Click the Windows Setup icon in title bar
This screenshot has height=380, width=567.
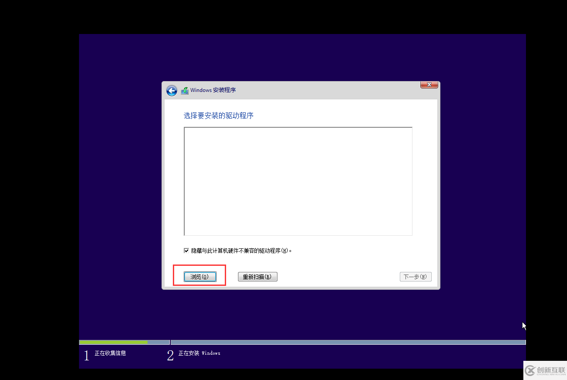pyautogui.click(x=185, y=90)
